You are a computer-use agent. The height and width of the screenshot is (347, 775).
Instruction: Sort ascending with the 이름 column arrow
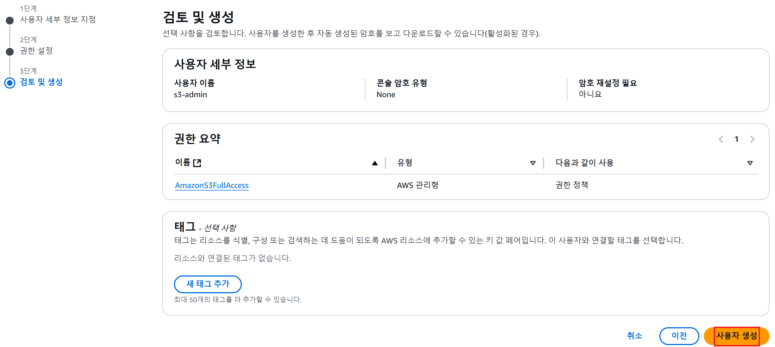[x=375, y=163]
